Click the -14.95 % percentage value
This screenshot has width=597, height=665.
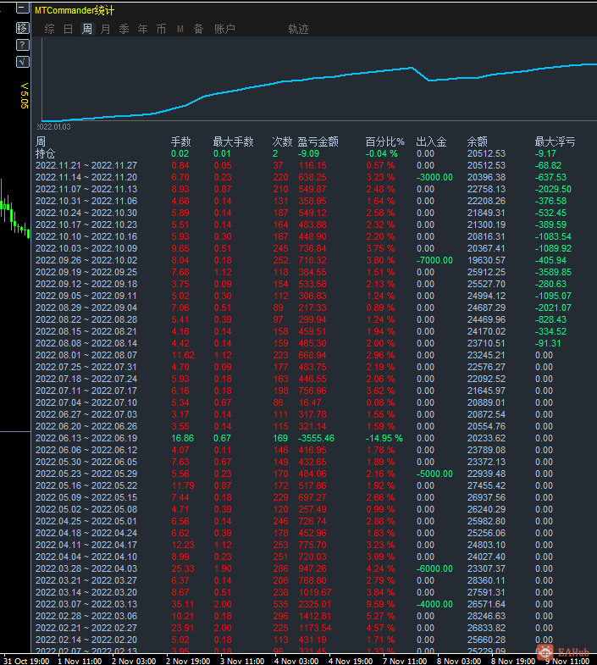point(384,438)
